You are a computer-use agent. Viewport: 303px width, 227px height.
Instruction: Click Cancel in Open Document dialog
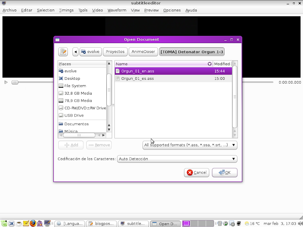point(197,173)
